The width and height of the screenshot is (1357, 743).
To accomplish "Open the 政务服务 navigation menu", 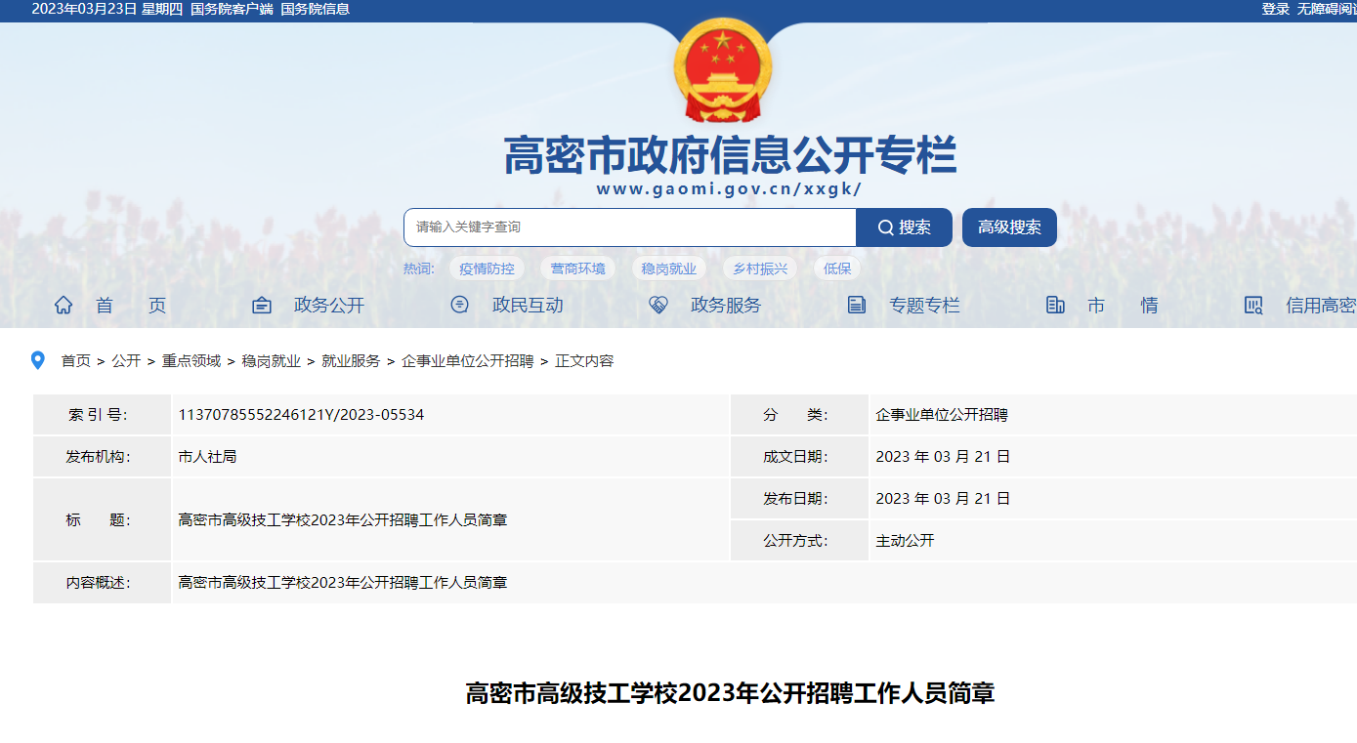I will tap(726, 305).
